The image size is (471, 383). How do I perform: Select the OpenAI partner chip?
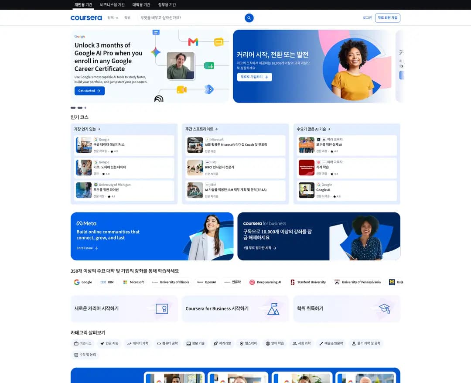(x=207, y=282)
